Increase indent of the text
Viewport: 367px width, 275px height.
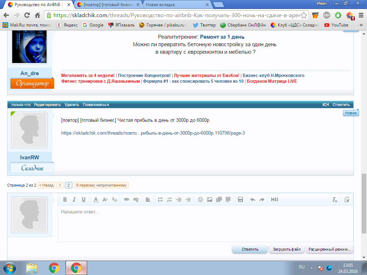pos(188,199)
